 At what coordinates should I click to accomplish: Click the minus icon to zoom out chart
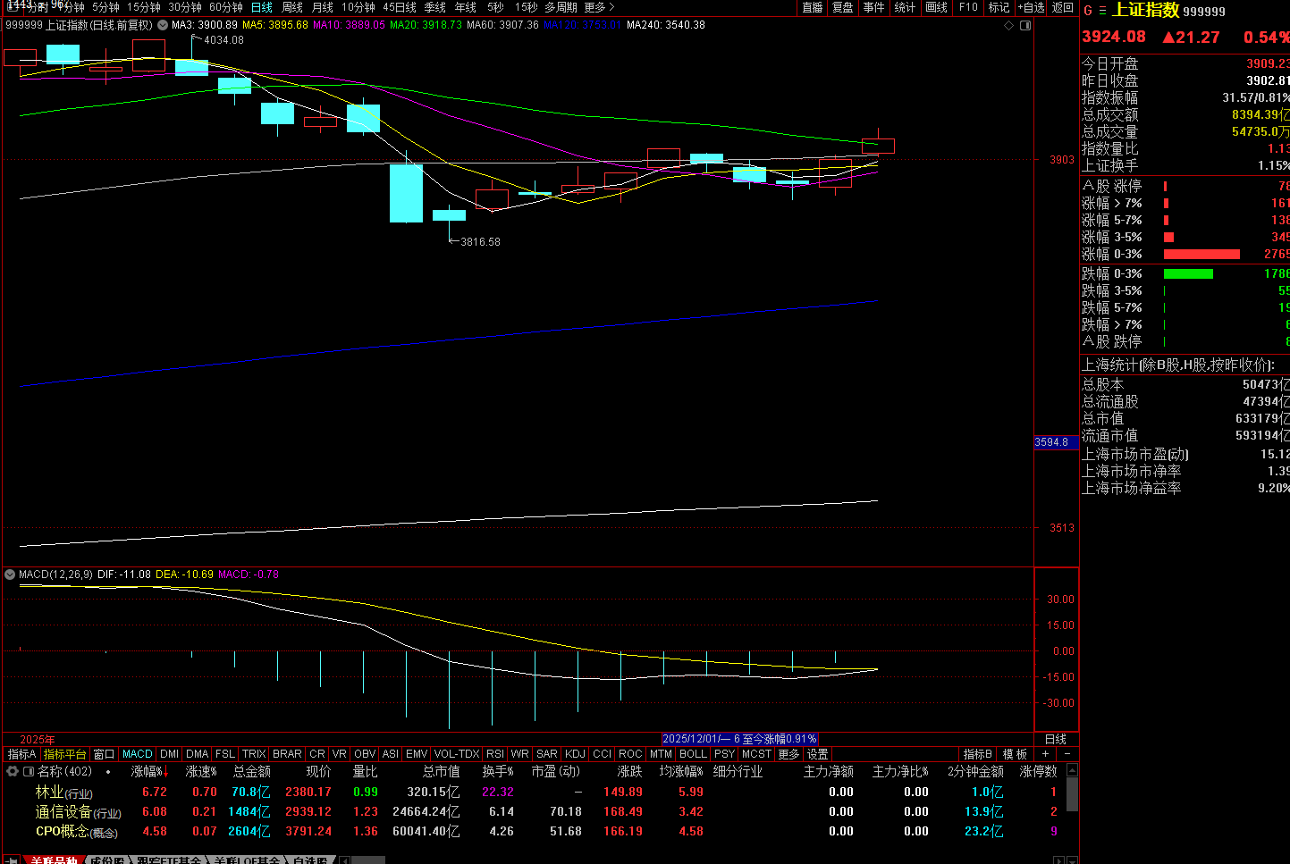point(1067,754)
